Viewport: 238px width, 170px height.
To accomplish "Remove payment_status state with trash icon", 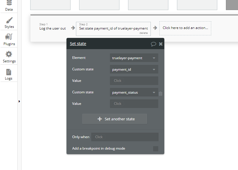I will pyautogui.click(x=160, y=94).
